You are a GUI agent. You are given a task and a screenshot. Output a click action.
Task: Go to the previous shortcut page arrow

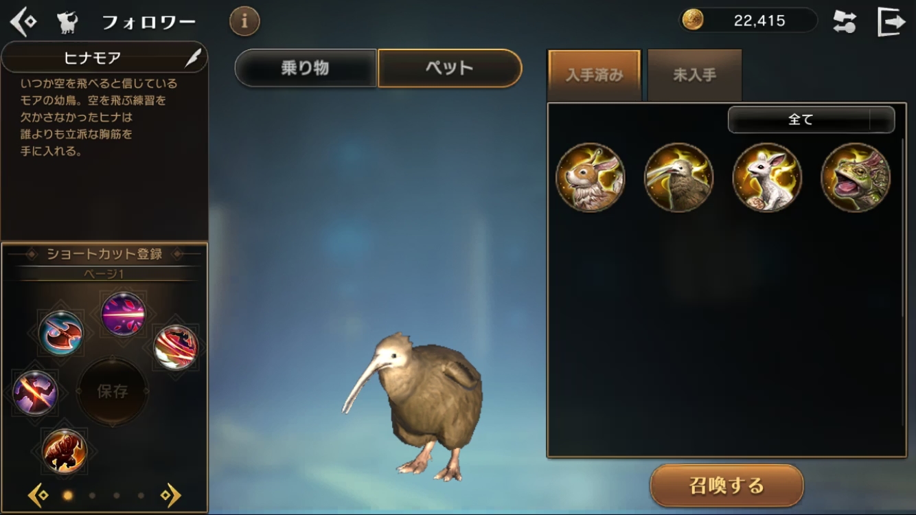(38, 495)
